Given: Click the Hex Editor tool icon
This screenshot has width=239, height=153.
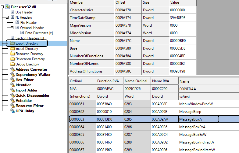Looking at the screenshot, I should (x=12, y=80).
